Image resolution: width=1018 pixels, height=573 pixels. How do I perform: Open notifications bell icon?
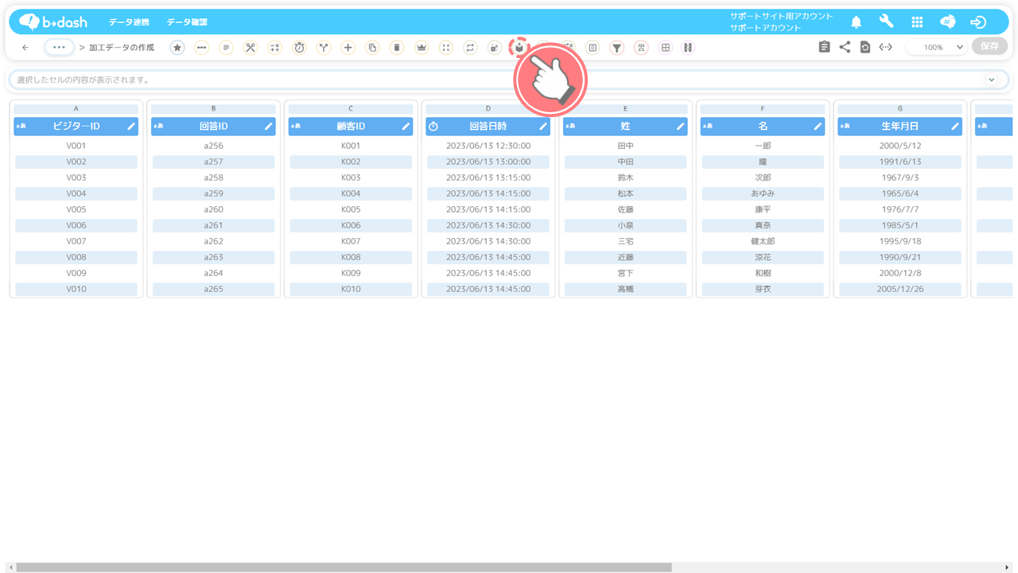point(857,22)
